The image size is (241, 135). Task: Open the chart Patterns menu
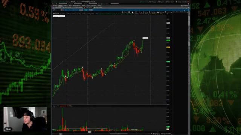tap(169, 12)
